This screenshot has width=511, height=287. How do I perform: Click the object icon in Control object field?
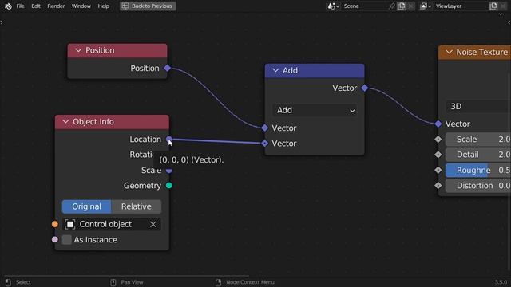70,224
